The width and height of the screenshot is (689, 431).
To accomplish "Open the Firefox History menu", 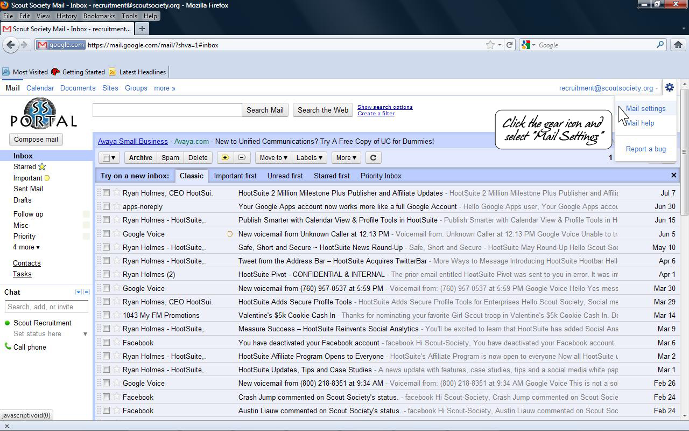I will pyautogui.click(x=66, y=16).
